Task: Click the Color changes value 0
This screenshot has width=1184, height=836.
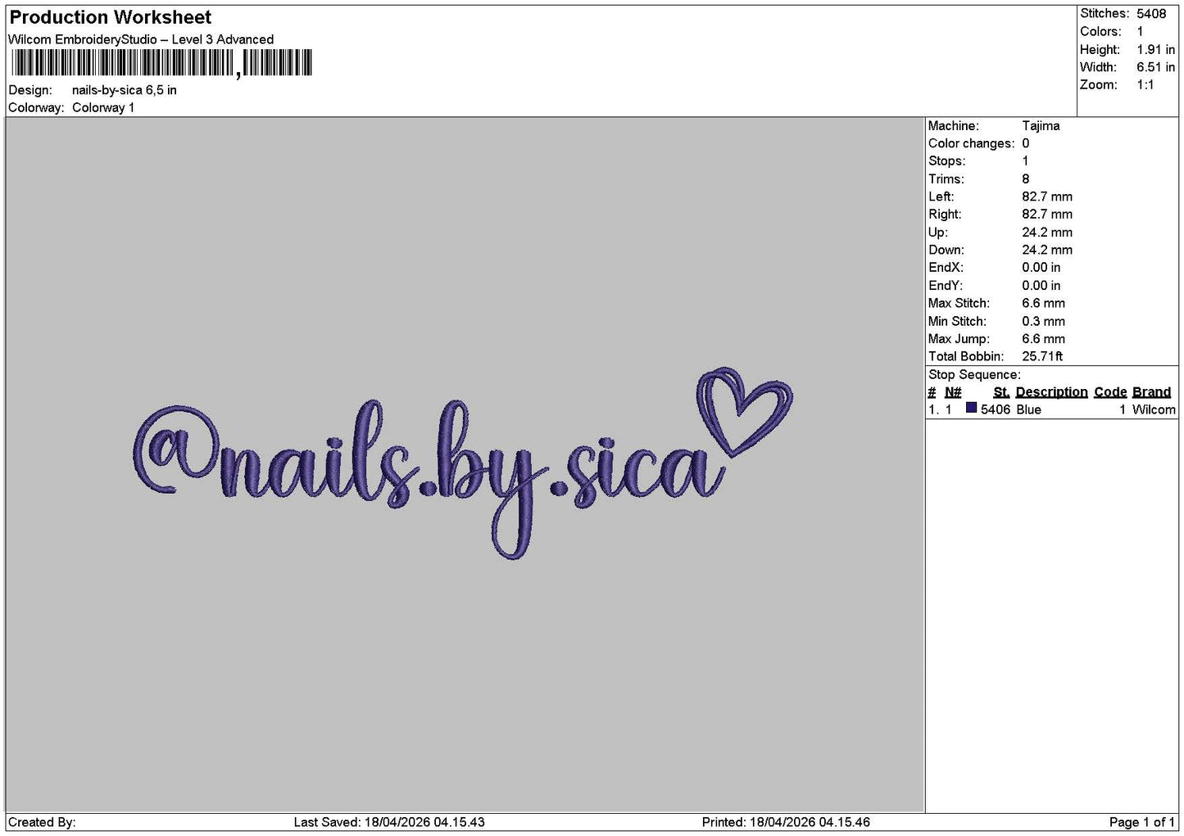Action: [x=1025, y=144]
